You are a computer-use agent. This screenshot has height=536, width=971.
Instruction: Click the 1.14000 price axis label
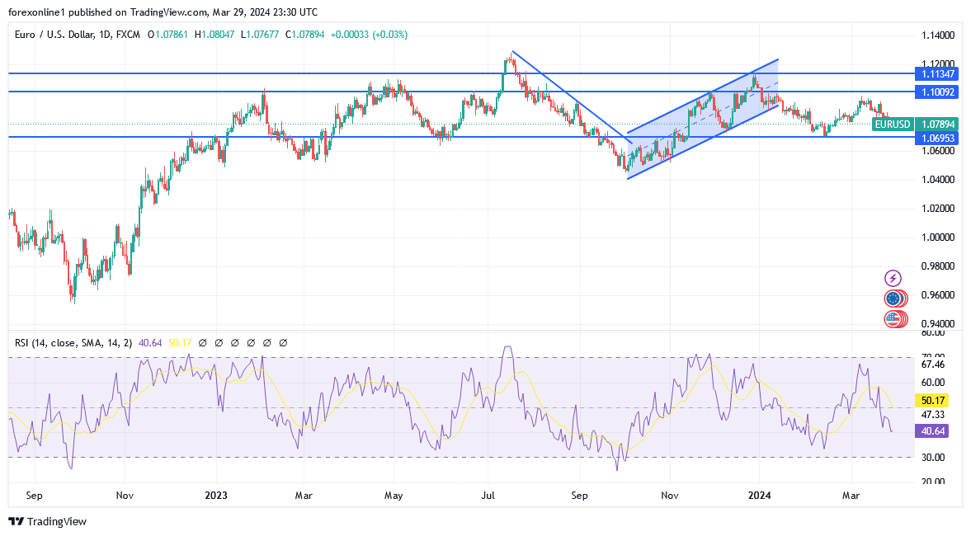coord(937,35)
